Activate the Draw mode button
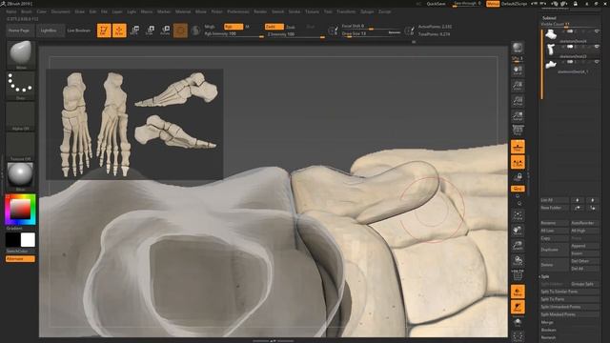The image size is (610, 343). pos(119,30)
